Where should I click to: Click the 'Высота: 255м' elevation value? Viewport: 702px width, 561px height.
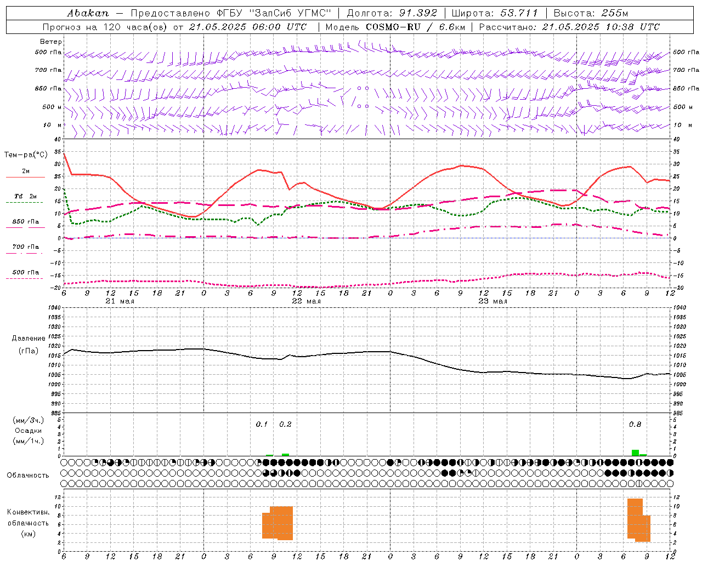pos(591,13)
